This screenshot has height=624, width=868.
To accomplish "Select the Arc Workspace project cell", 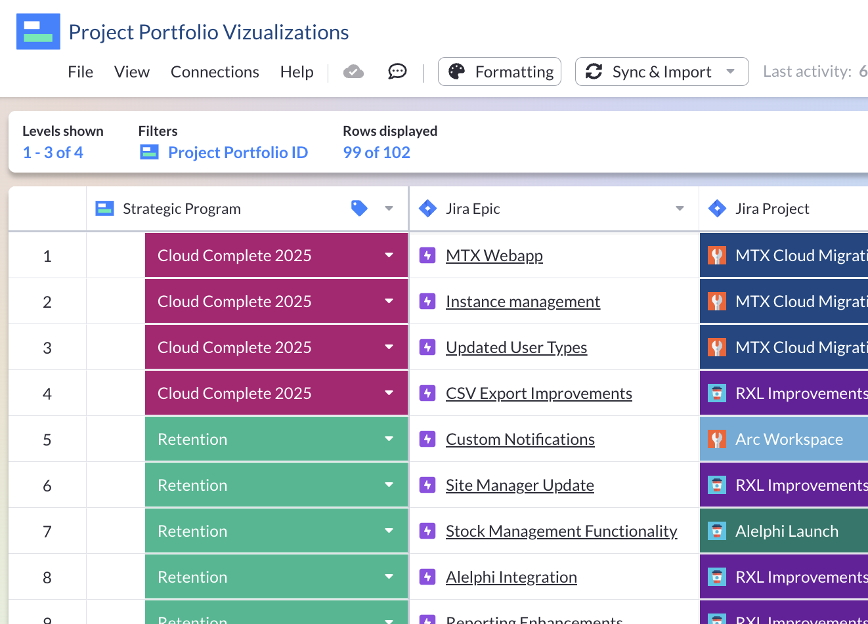I will coord(784,439).
